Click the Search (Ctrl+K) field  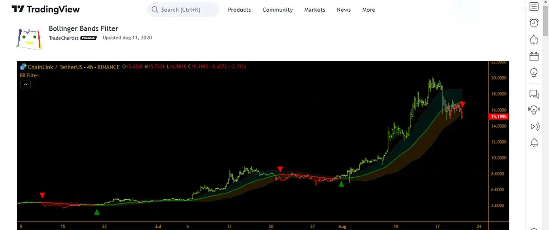[x=183, y=9]
